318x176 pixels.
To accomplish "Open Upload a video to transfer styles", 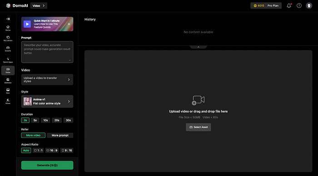I will pos(47,79).
